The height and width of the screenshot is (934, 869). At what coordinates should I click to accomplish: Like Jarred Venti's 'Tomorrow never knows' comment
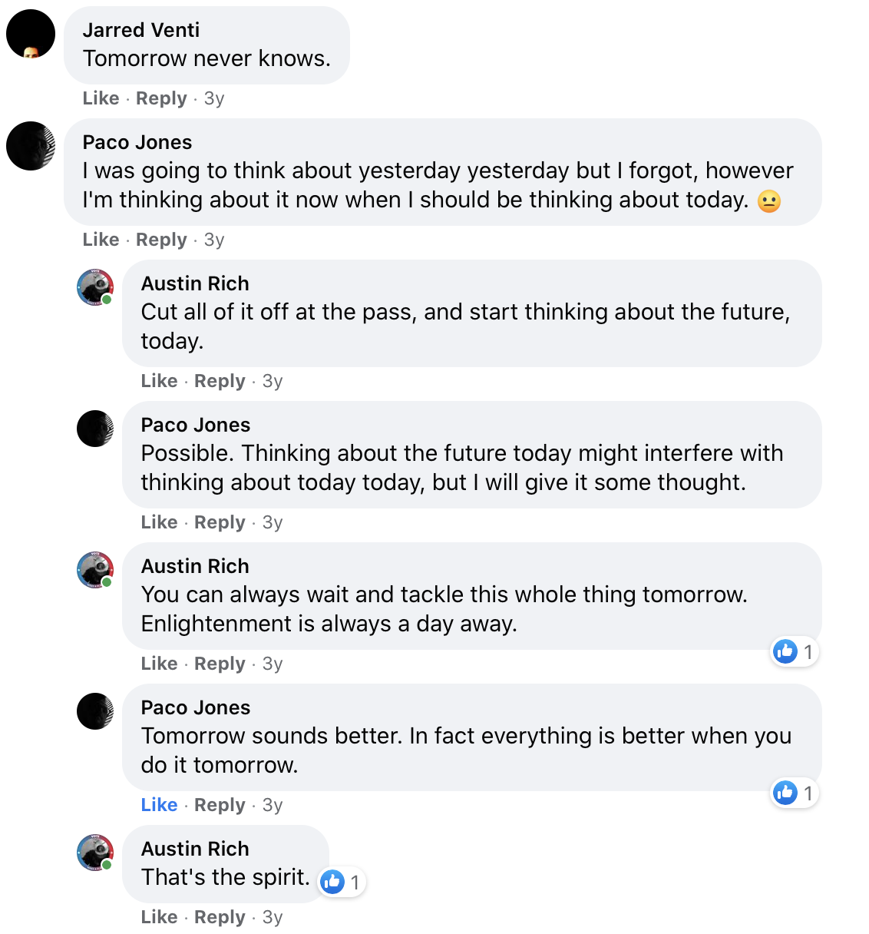coord(101,98)
